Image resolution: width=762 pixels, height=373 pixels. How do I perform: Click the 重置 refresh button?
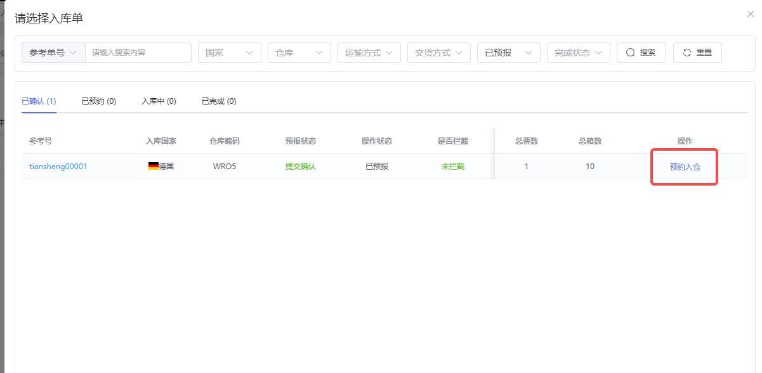click(x=697, y=53)
